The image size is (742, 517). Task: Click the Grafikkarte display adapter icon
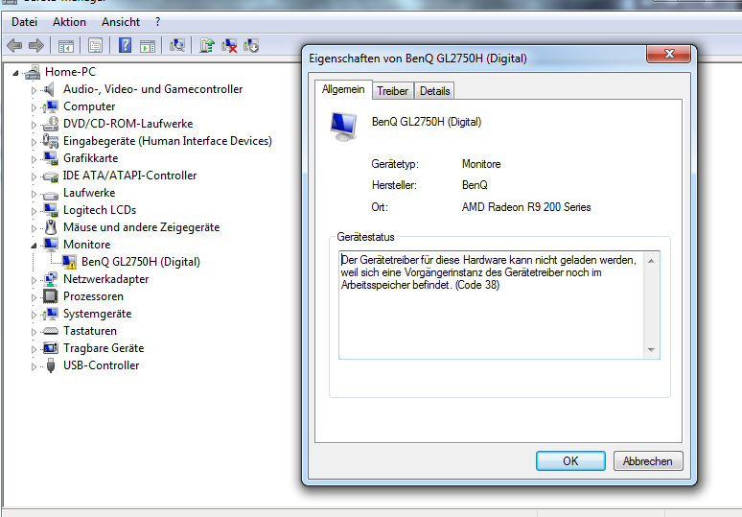coord(50,158)
